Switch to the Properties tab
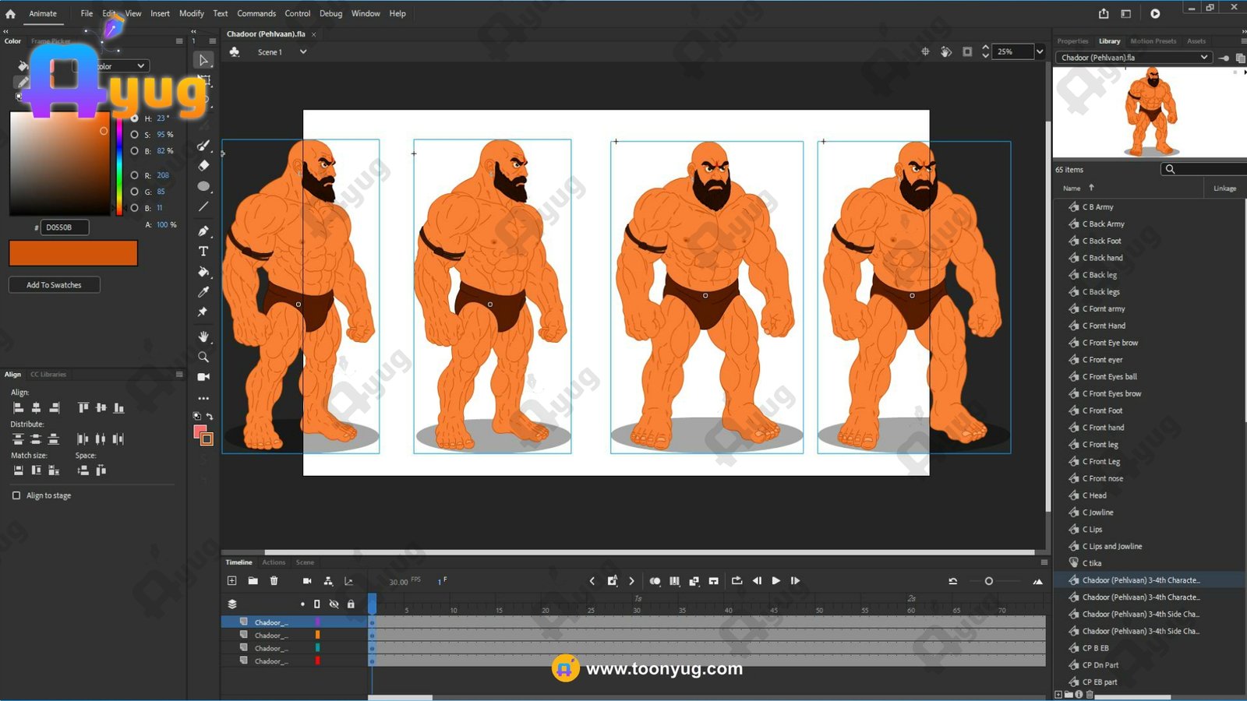 pyautogui.click(x=1072, y=41)
